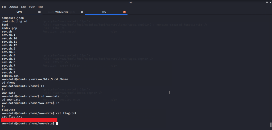Close the NC tab with red X
The image size is (272, 130).
pyautogui.click(x=124, y=12)
